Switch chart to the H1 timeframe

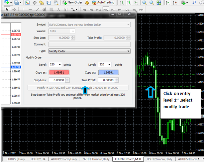pyautogui.click(x=113, y=10)
